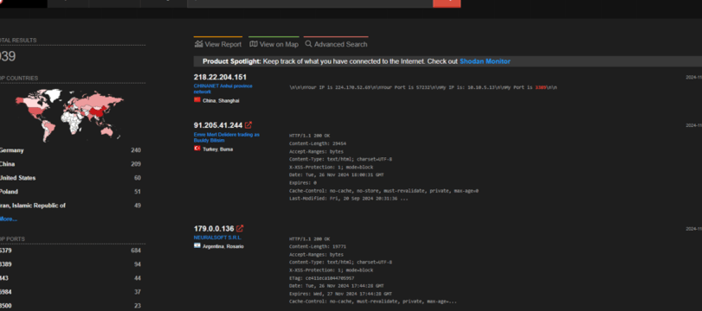Click the chart icon beside View Report
Viewport: 702px width, 311px height.
click(198, 44)
